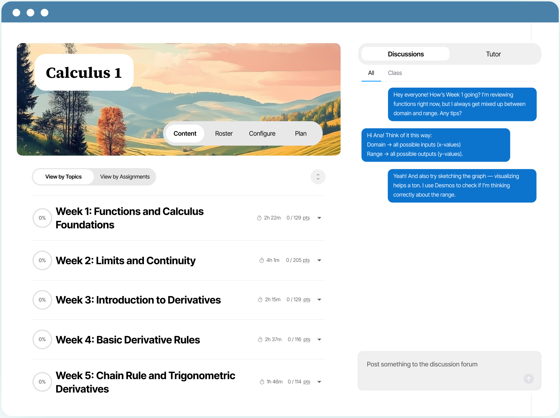
Task: Open the Roster tab
Action: pyautogui.click(x=224, y=134)
